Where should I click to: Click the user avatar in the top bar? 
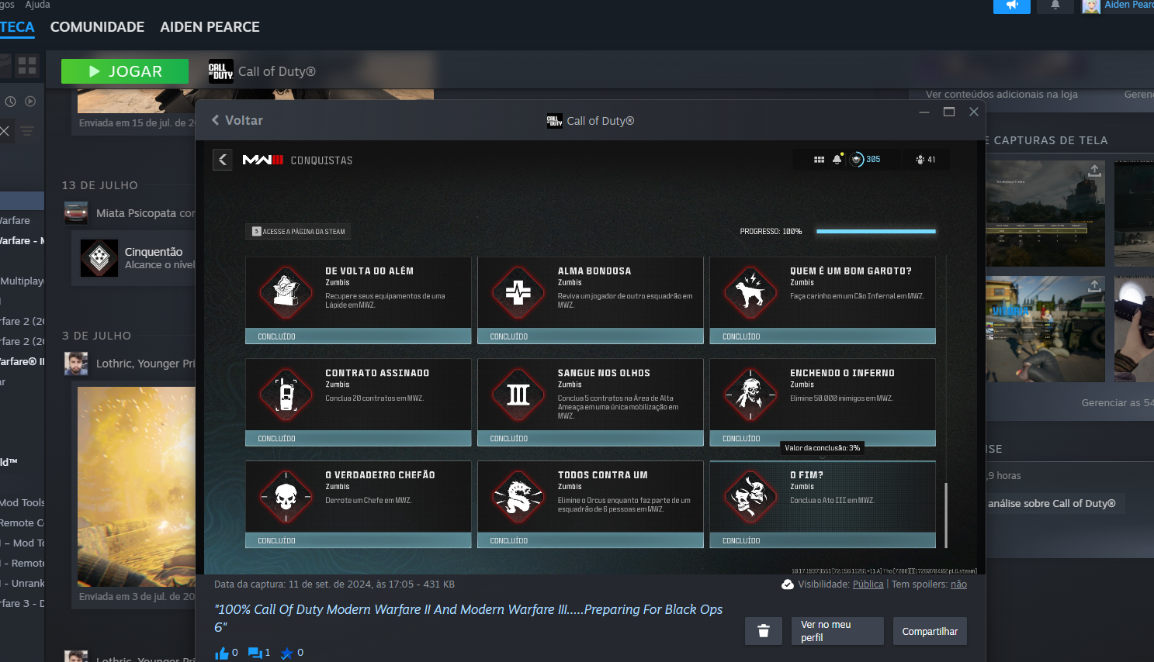point(1091,6)
